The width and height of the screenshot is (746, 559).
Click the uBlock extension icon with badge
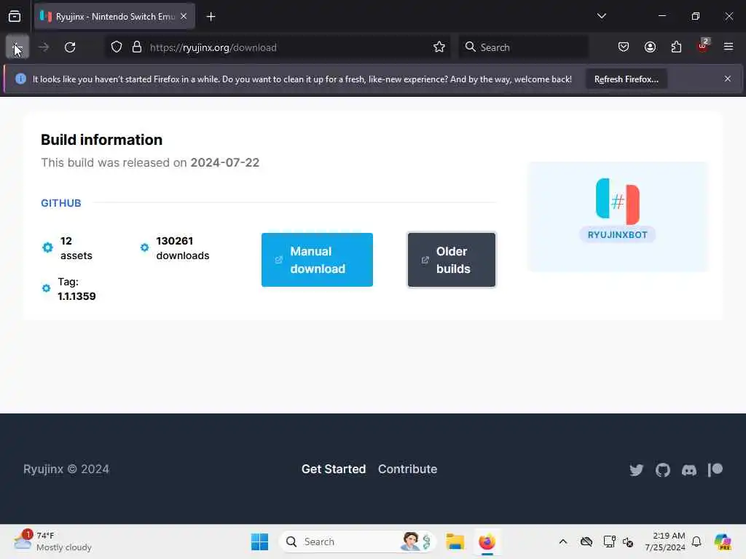coord(703,46)
